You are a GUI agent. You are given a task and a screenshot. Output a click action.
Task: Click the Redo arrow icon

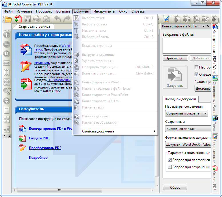(67, 19)
